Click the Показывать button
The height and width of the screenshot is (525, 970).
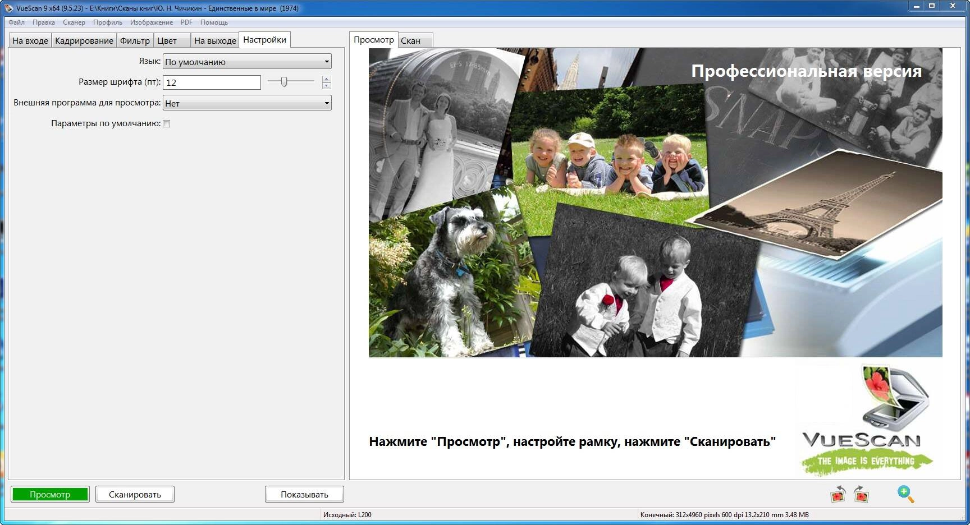[x=304, y=494]
